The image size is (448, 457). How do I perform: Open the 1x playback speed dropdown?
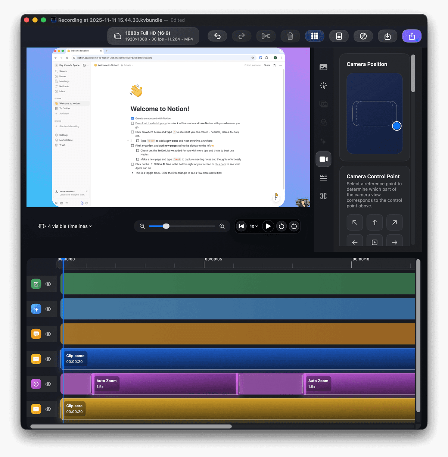tap(253, 226)
